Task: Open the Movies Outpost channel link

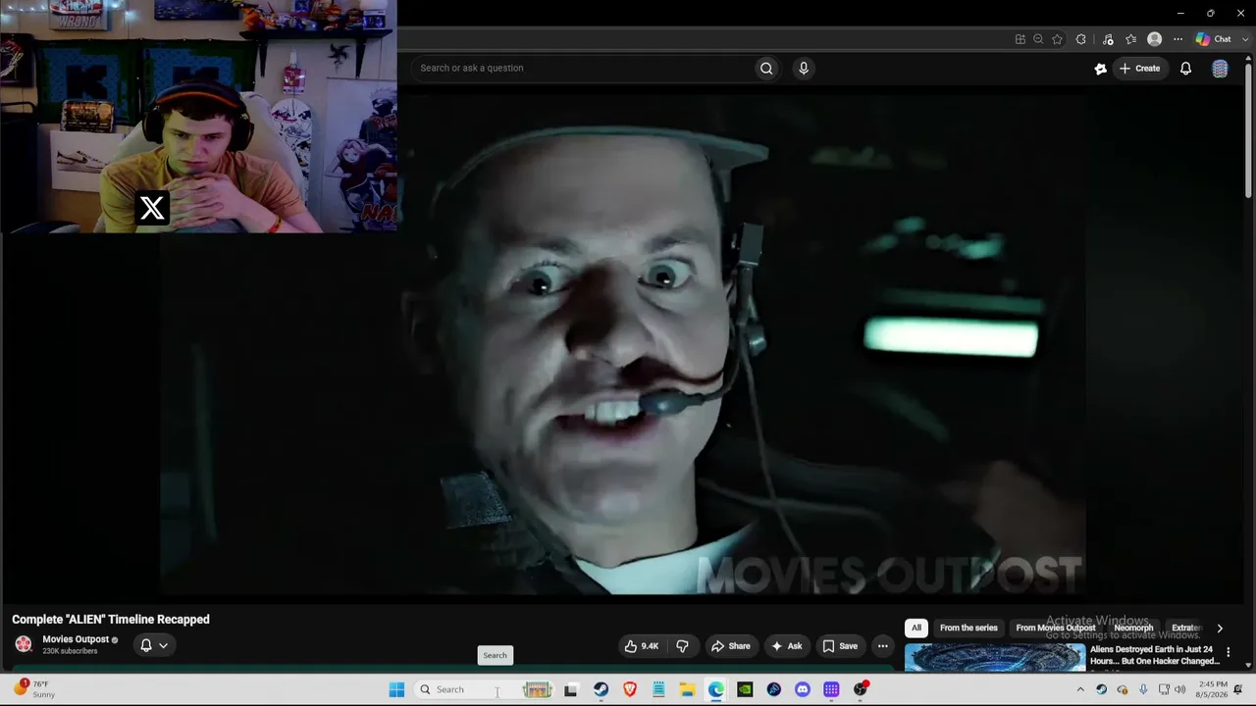Action: [x=76, y=639]
